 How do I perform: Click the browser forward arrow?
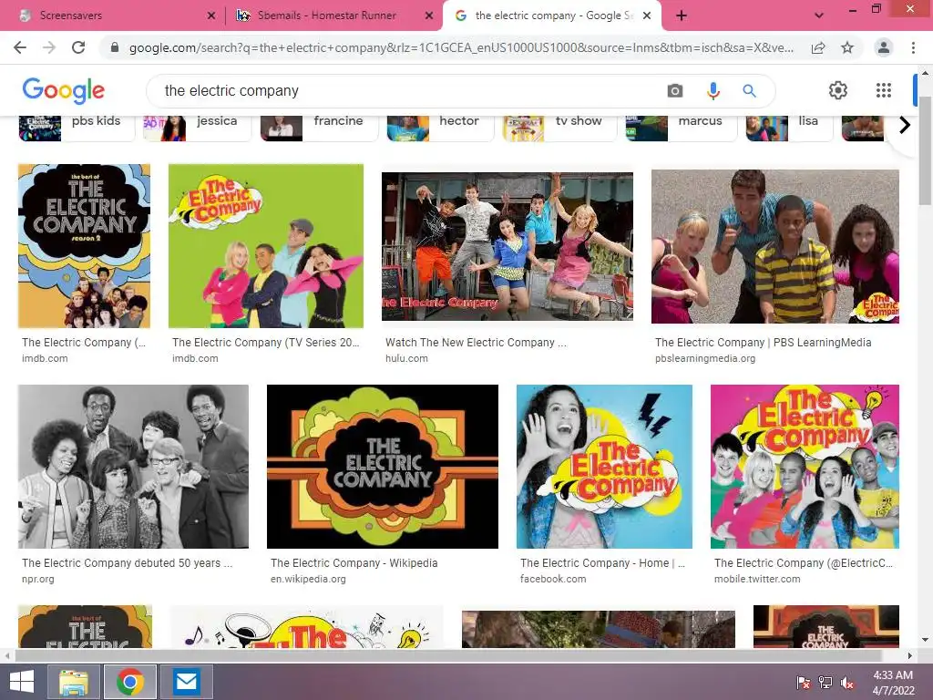click(49, 47)
